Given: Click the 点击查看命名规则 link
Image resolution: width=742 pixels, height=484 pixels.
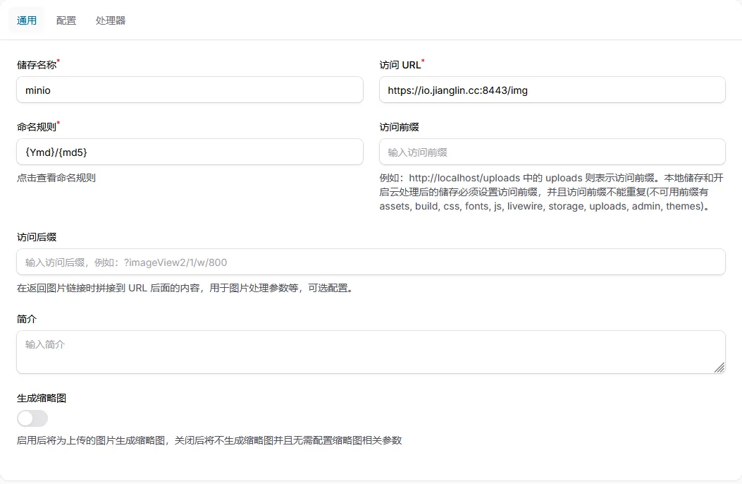Looking at the screenshot, I should [56, 178].
